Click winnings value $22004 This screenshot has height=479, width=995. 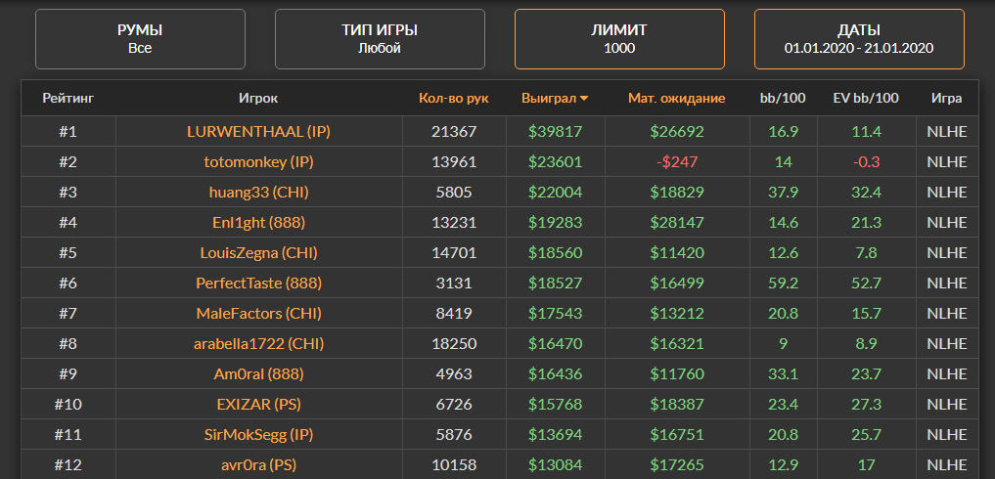[556, 193]
